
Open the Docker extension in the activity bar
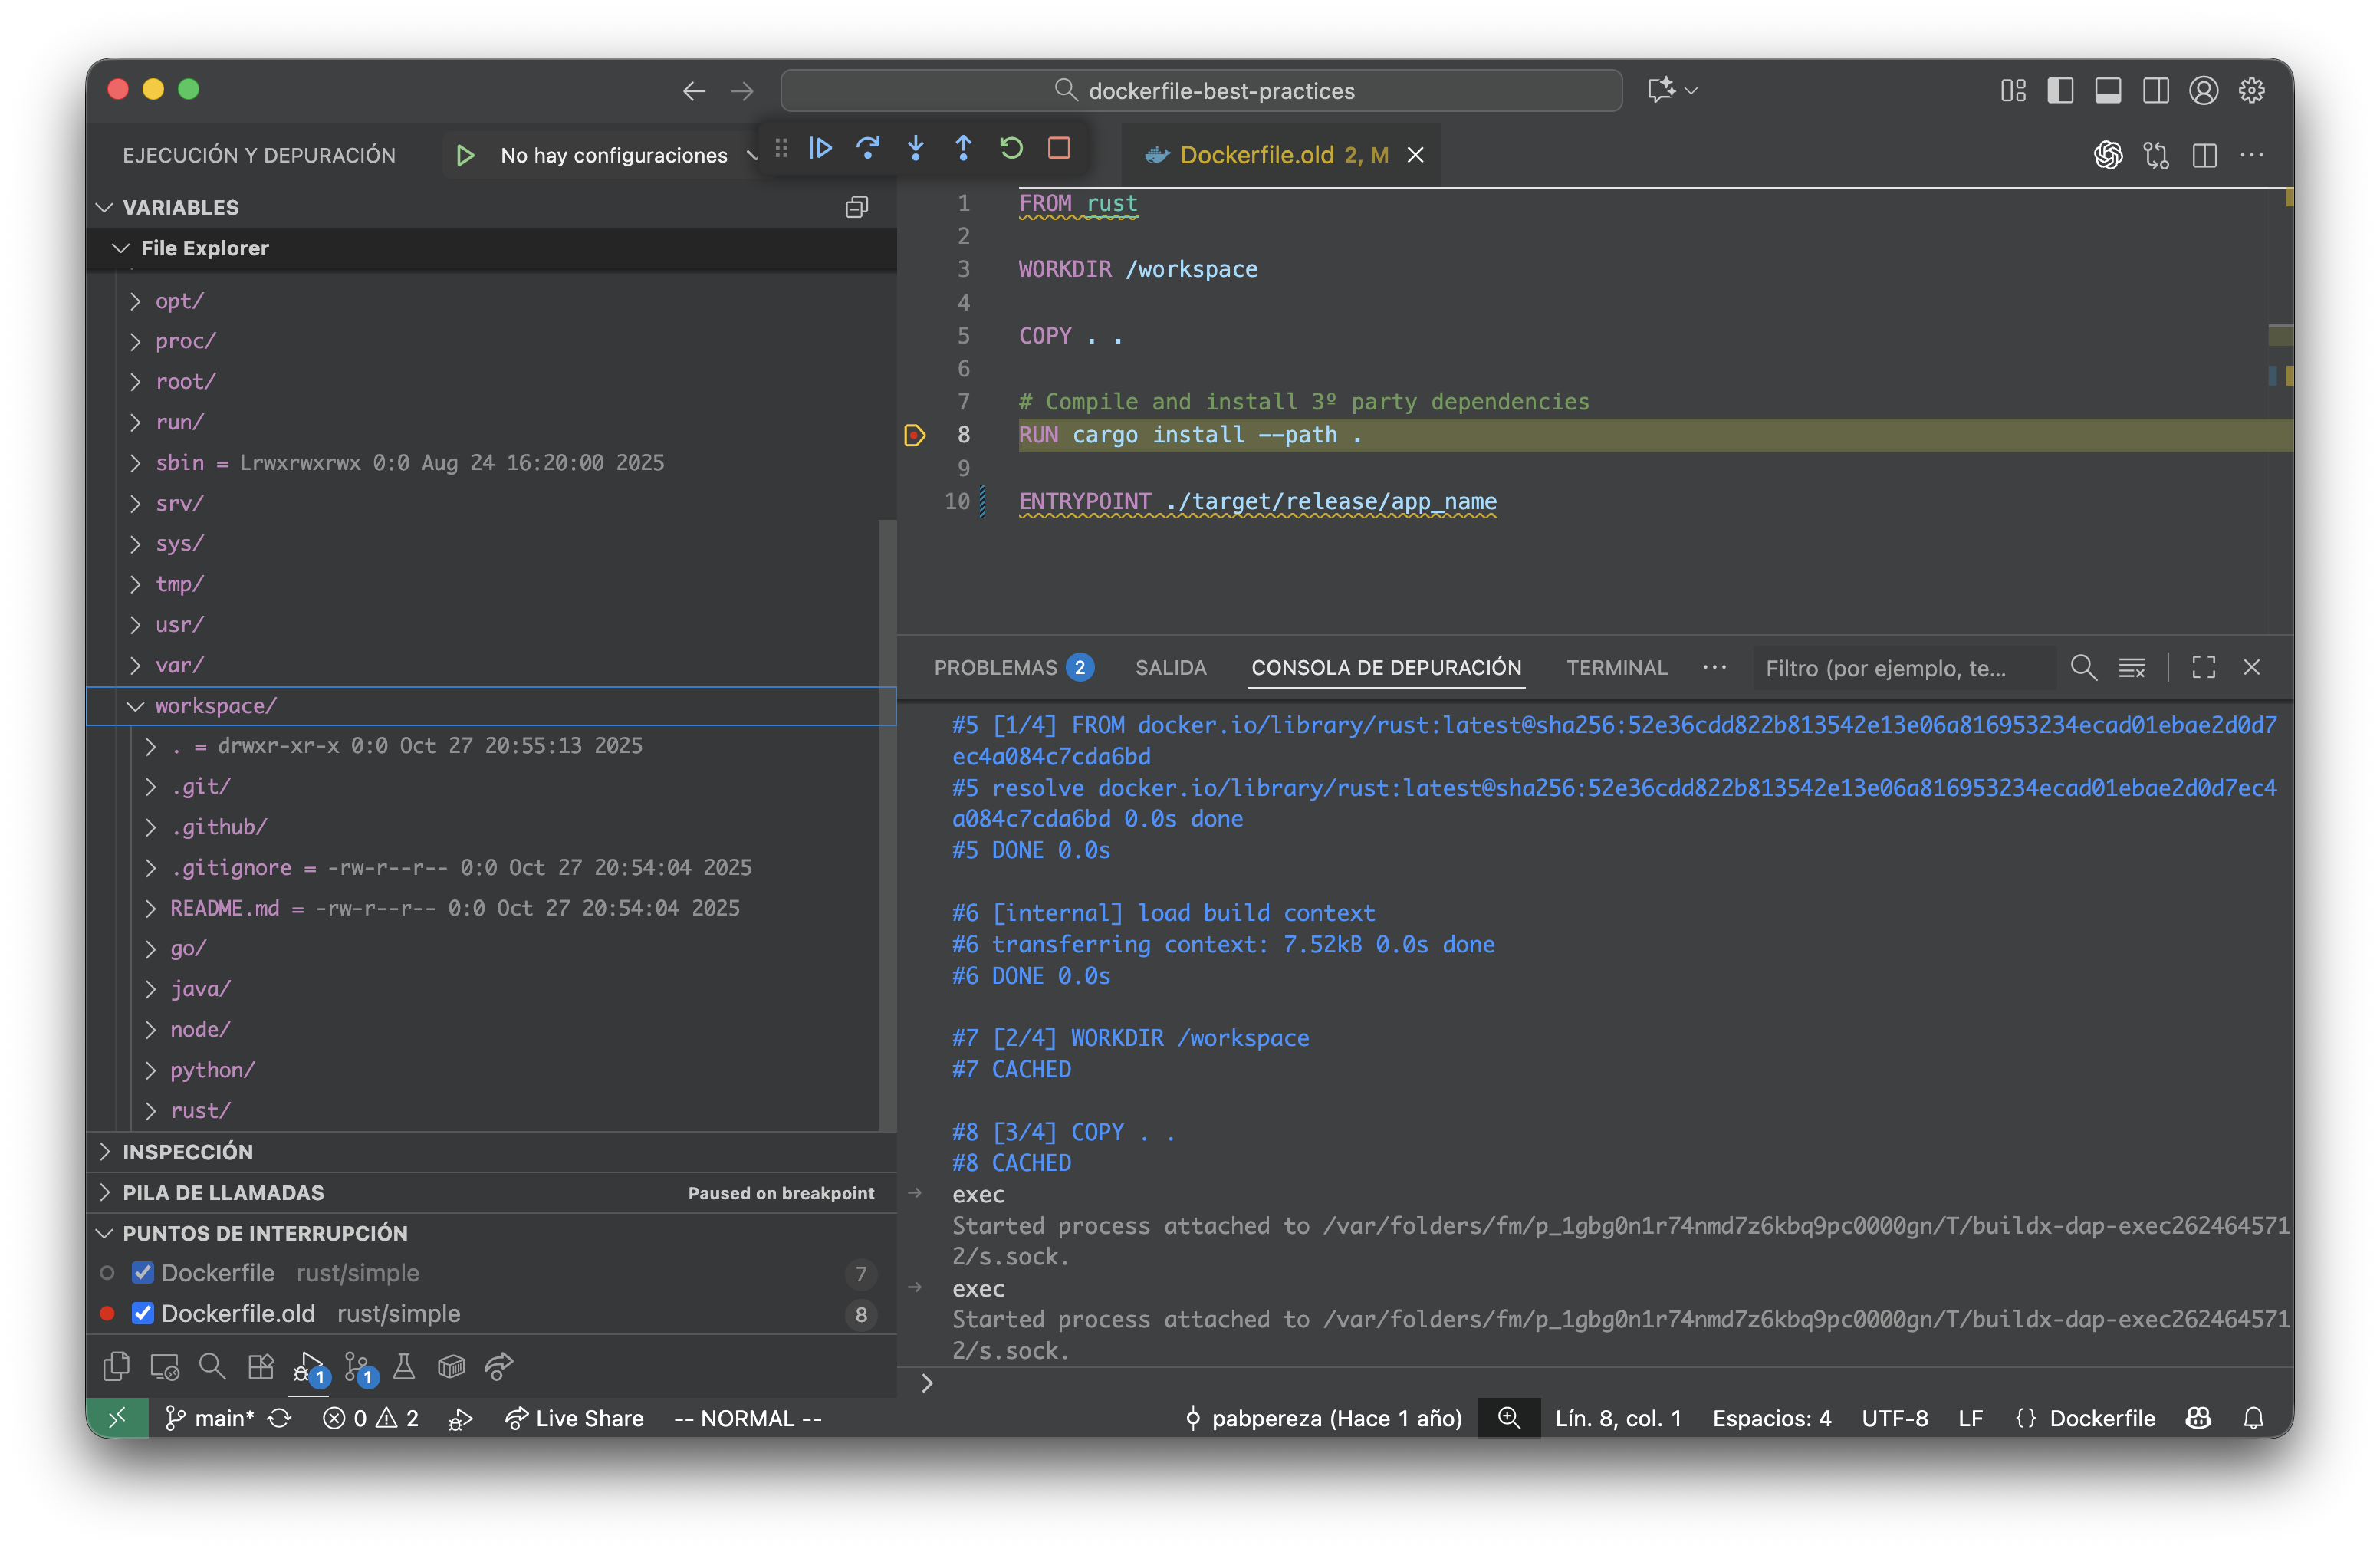coord(451,1367)
